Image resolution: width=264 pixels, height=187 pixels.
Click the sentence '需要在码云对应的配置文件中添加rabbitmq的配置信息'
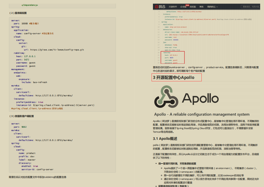[x=37, y=177]
